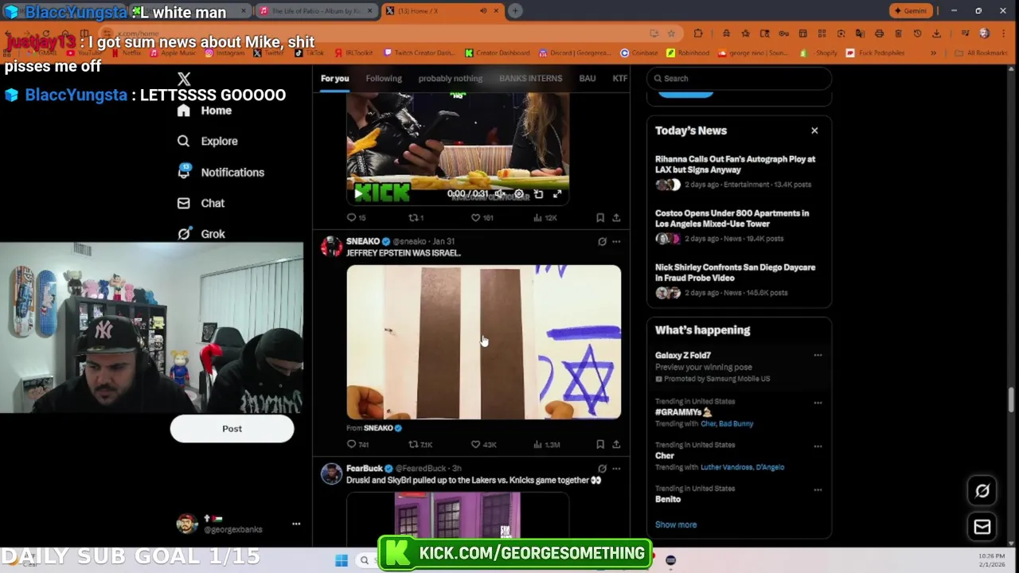The height and width of the screenshot is (573, 1019).
Task: Switch to the BANKS INTERN$ tab
Action: tap(530, 79)
